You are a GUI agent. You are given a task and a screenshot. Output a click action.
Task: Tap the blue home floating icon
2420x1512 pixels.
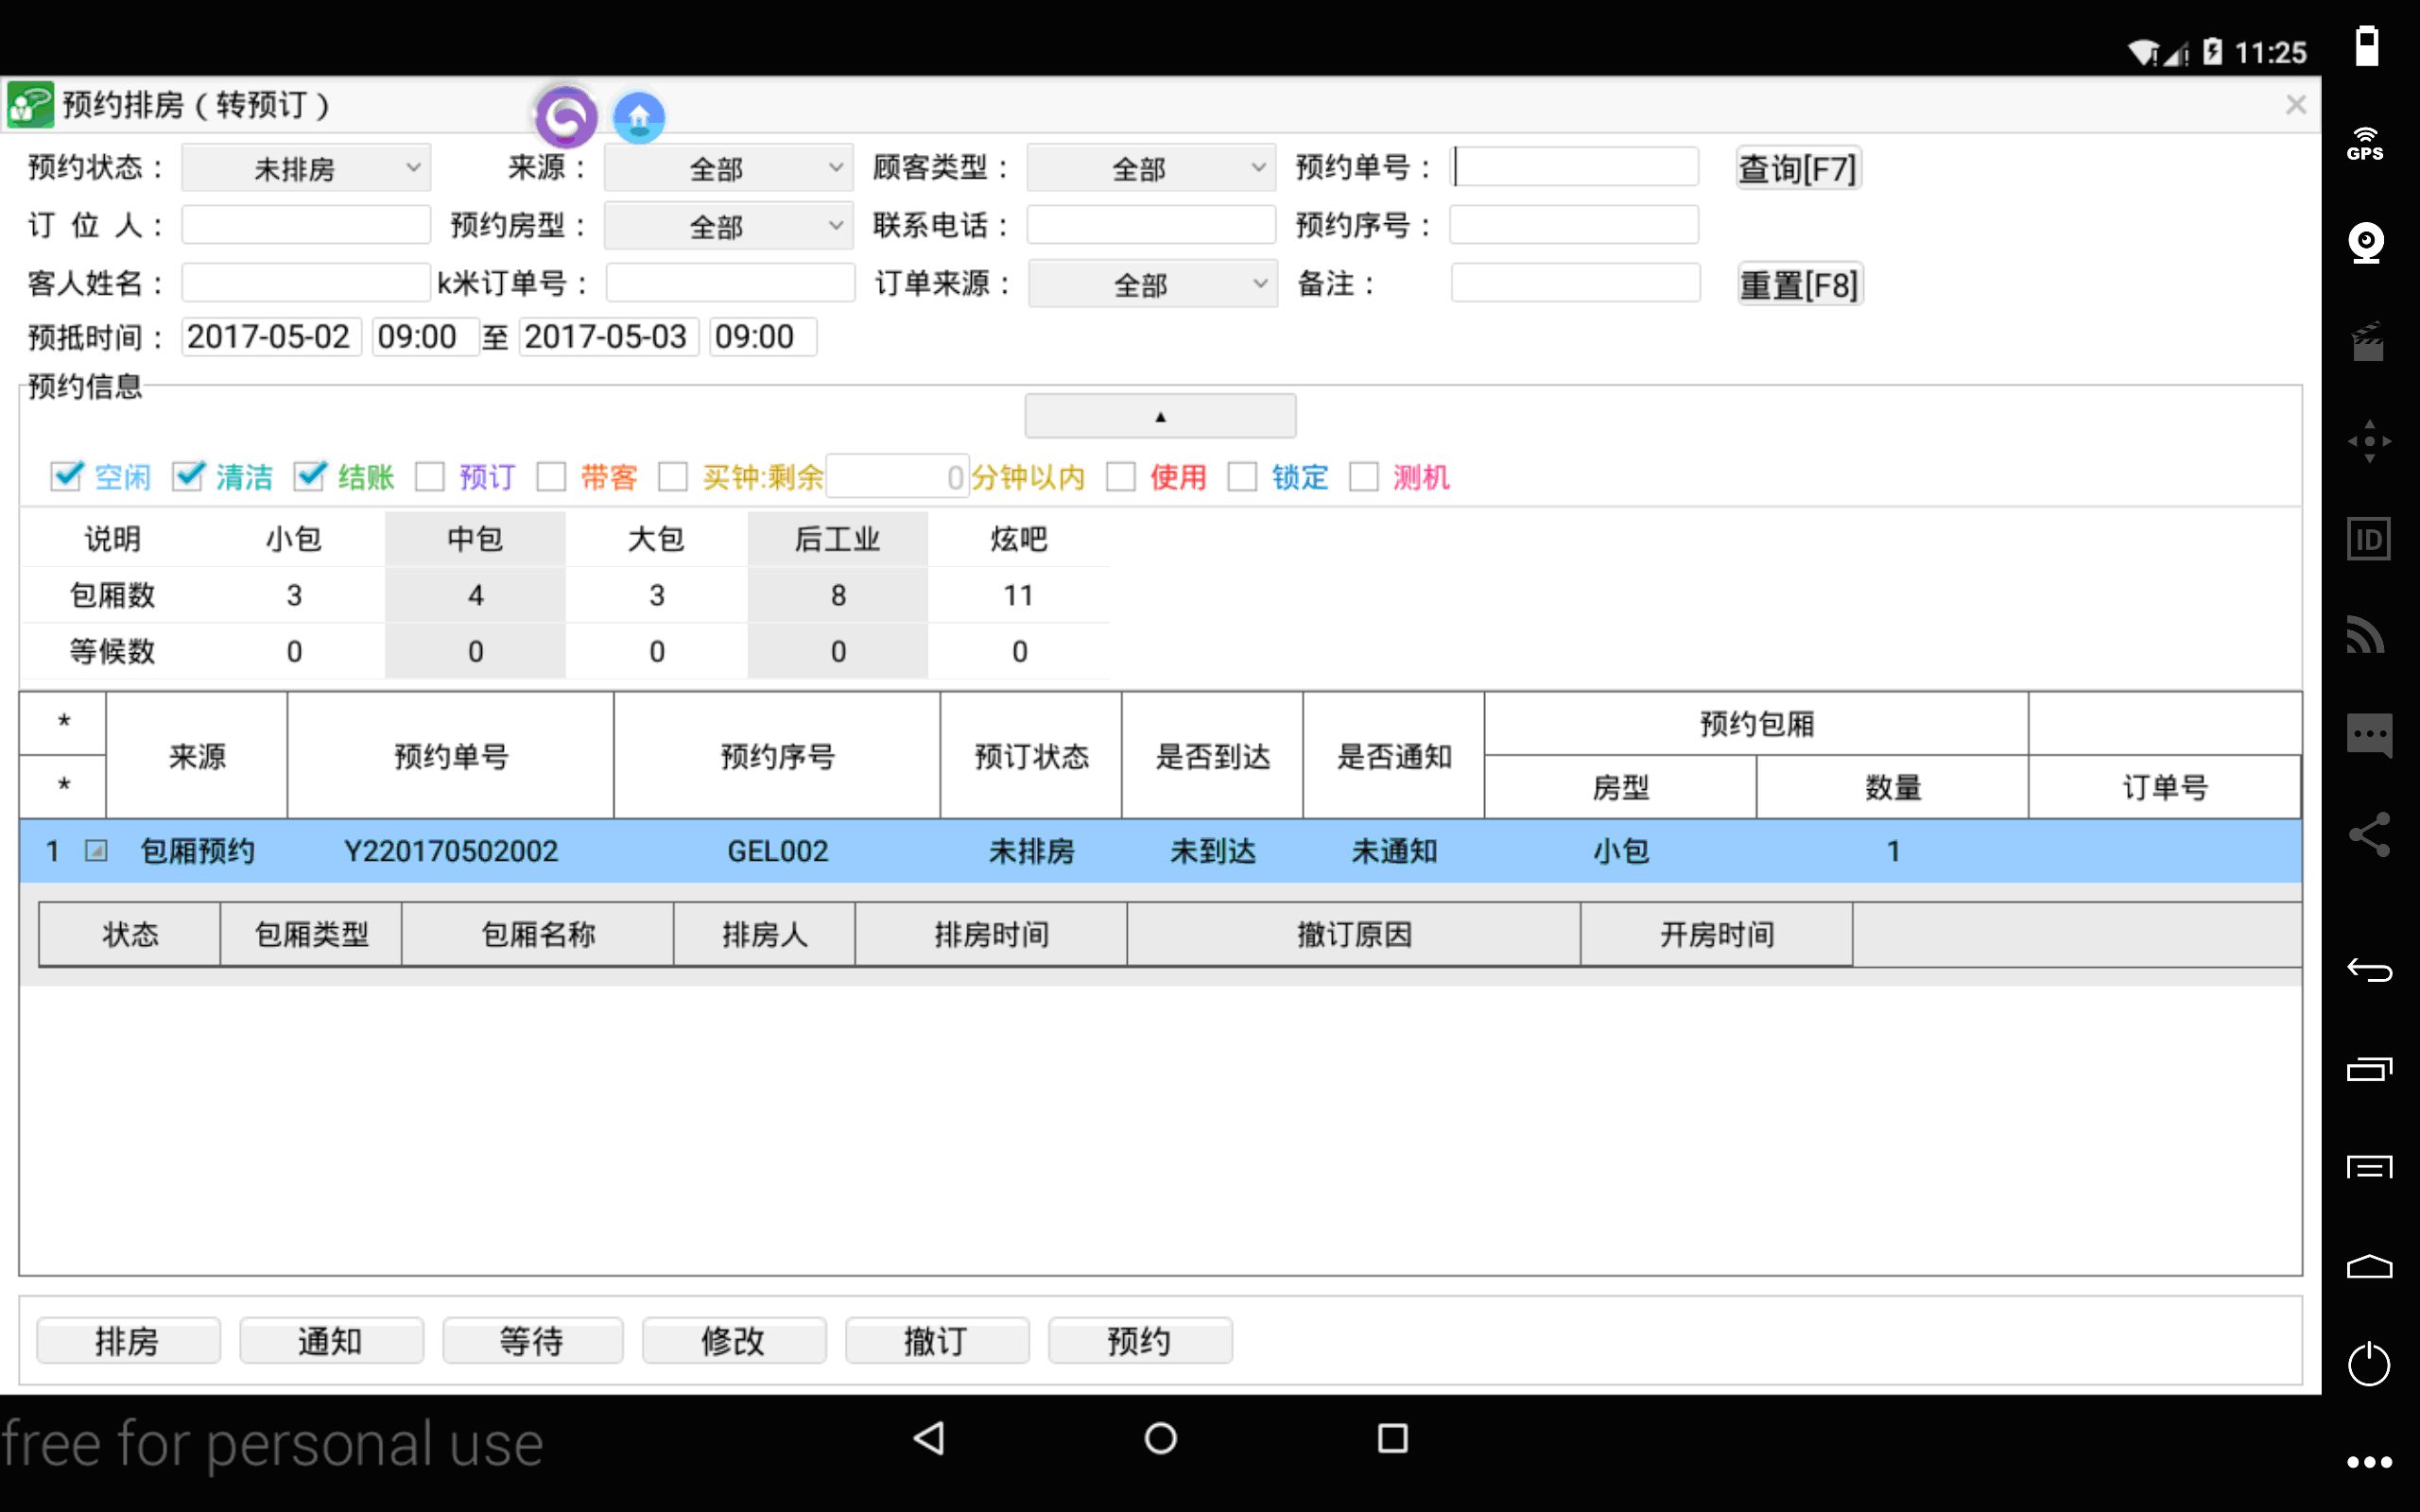pyautogui.click(x=639, y=117)
